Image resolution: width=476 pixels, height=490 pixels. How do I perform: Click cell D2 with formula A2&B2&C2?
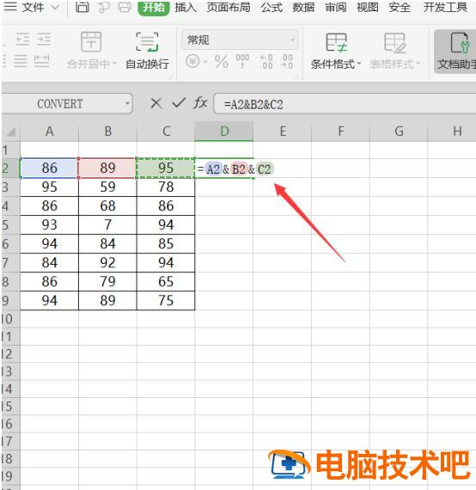[224, 168]
